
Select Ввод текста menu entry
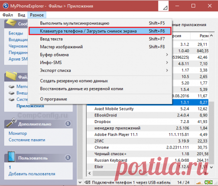[x=100, y=39]
